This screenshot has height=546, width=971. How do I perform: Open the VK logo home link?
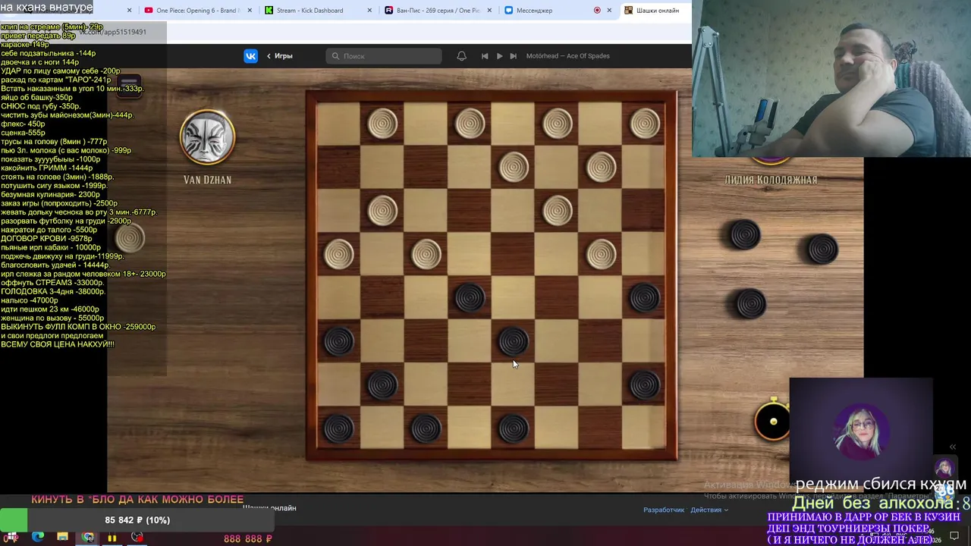(250, 55)
